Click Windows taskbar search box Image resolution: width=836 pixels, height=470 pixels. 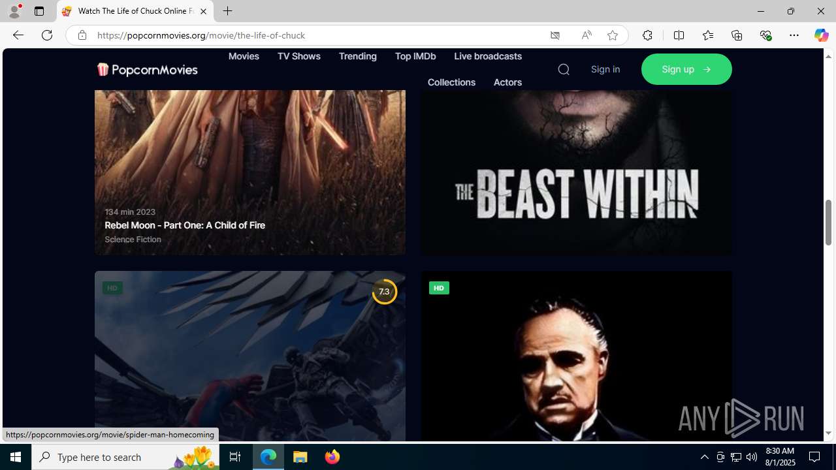tap(124, 457)
